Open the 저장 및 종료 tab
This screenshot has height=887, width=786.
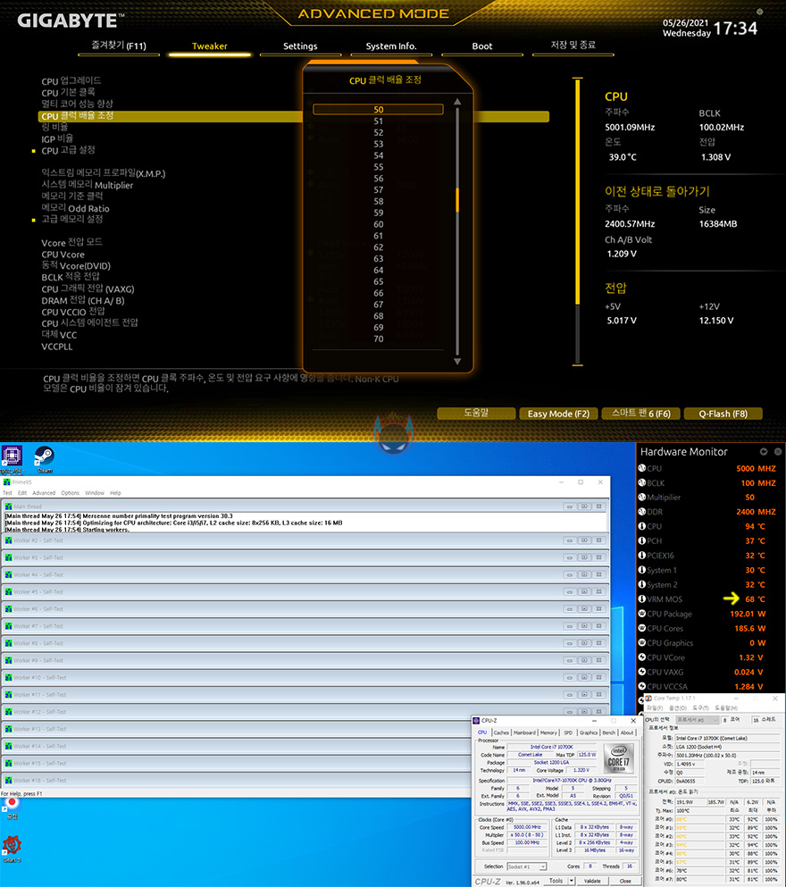pos(573,46)
